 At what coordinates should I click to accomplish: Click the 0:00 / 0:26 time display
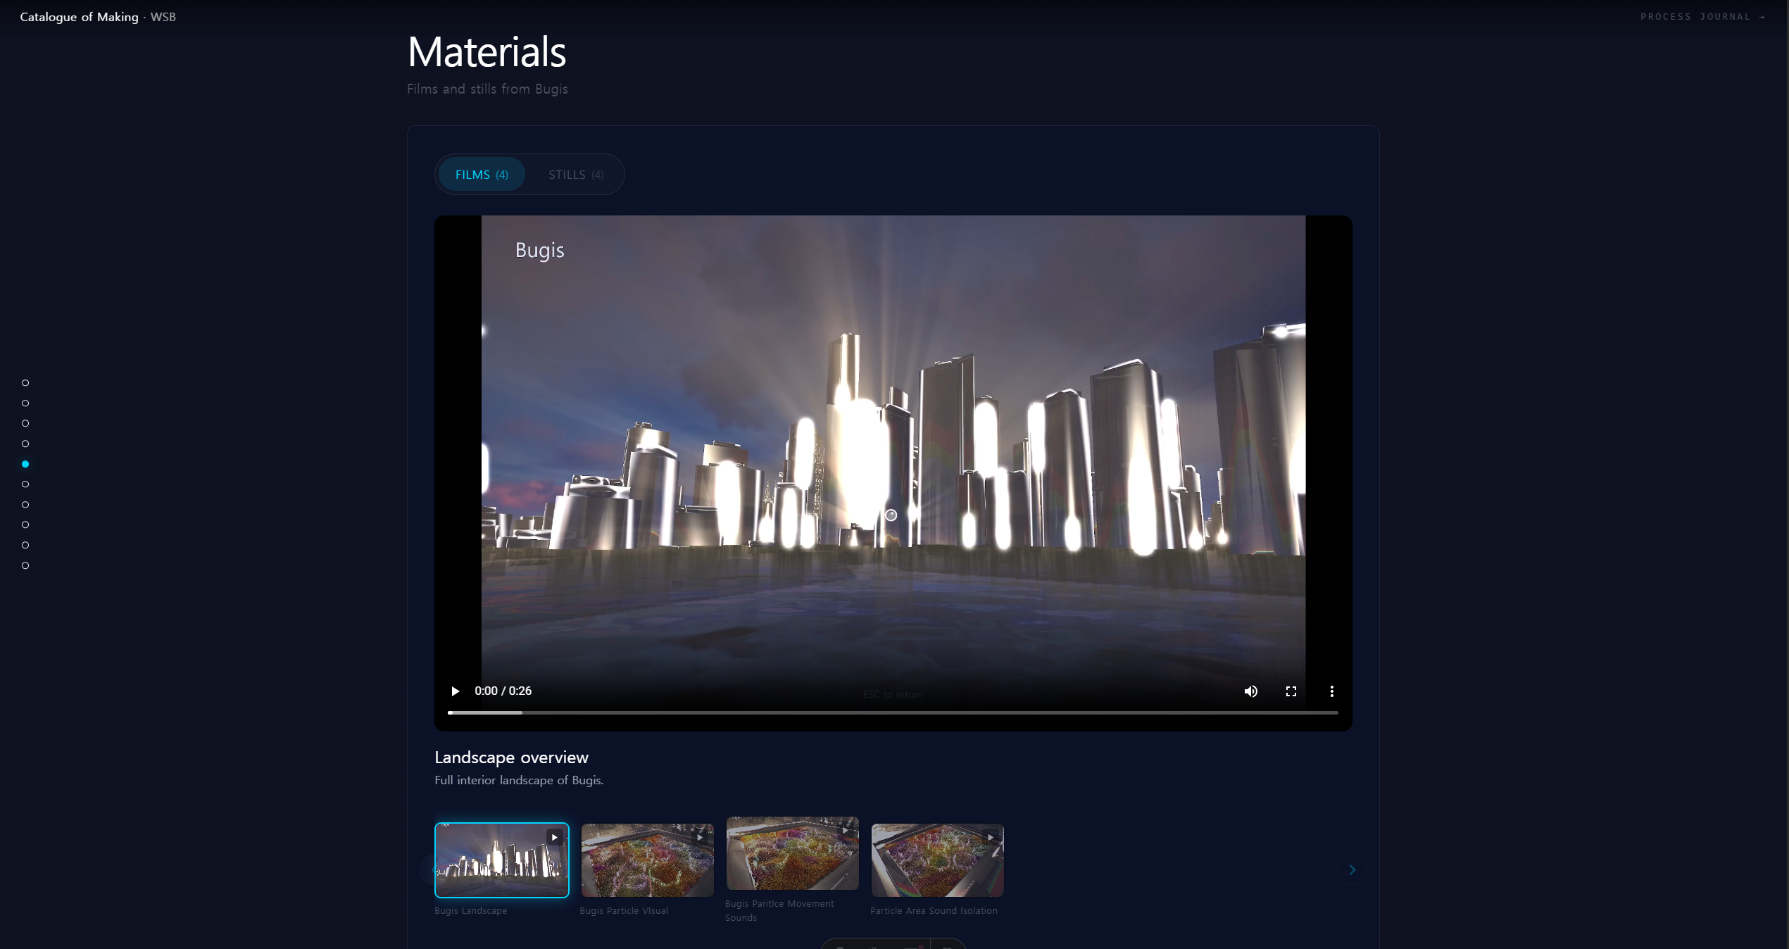503,691
